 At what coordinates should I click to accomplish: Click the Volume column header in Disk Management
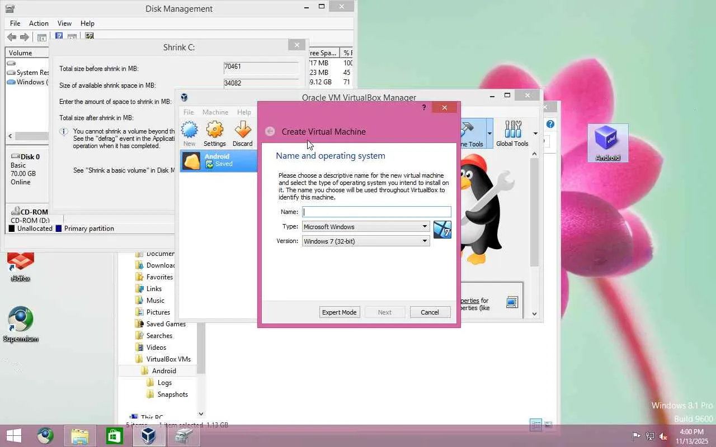point(27,53)
